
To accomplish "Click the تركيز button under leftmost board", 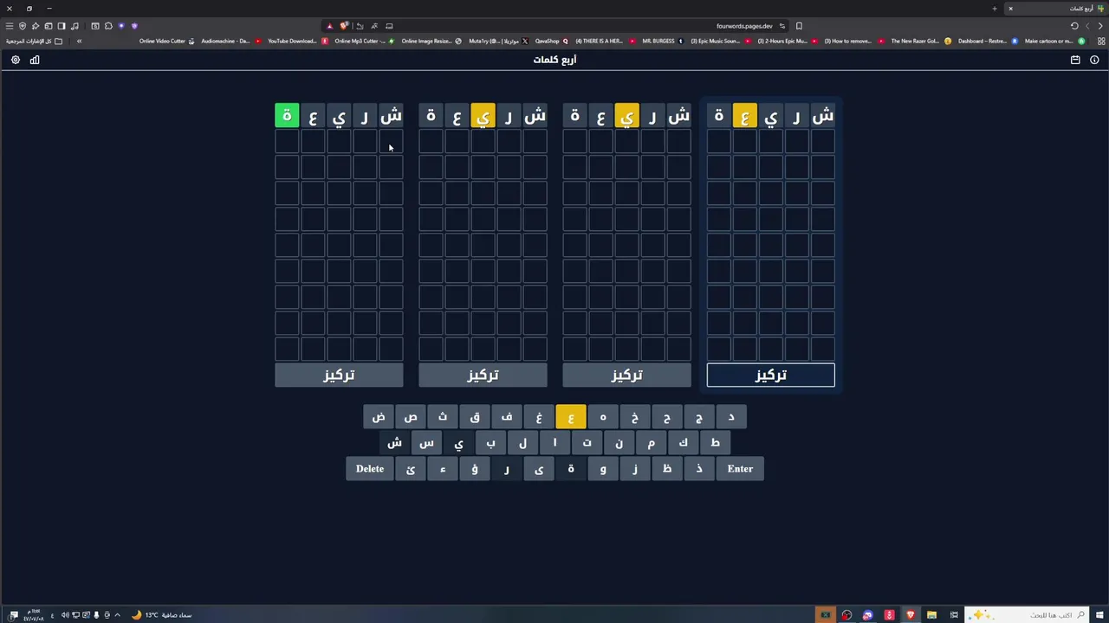I will point(339,375).
